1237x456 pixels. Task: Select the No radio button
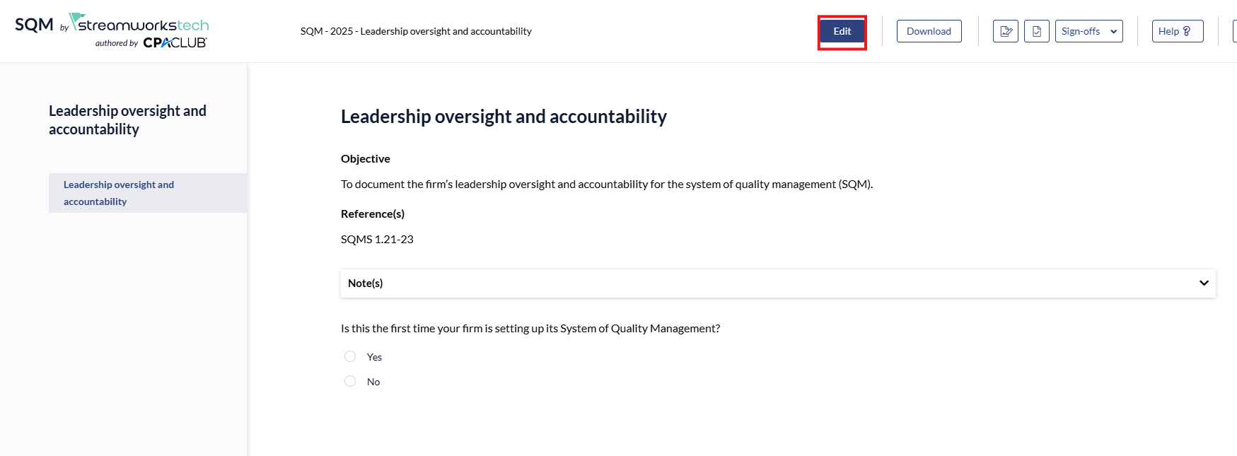350,381
